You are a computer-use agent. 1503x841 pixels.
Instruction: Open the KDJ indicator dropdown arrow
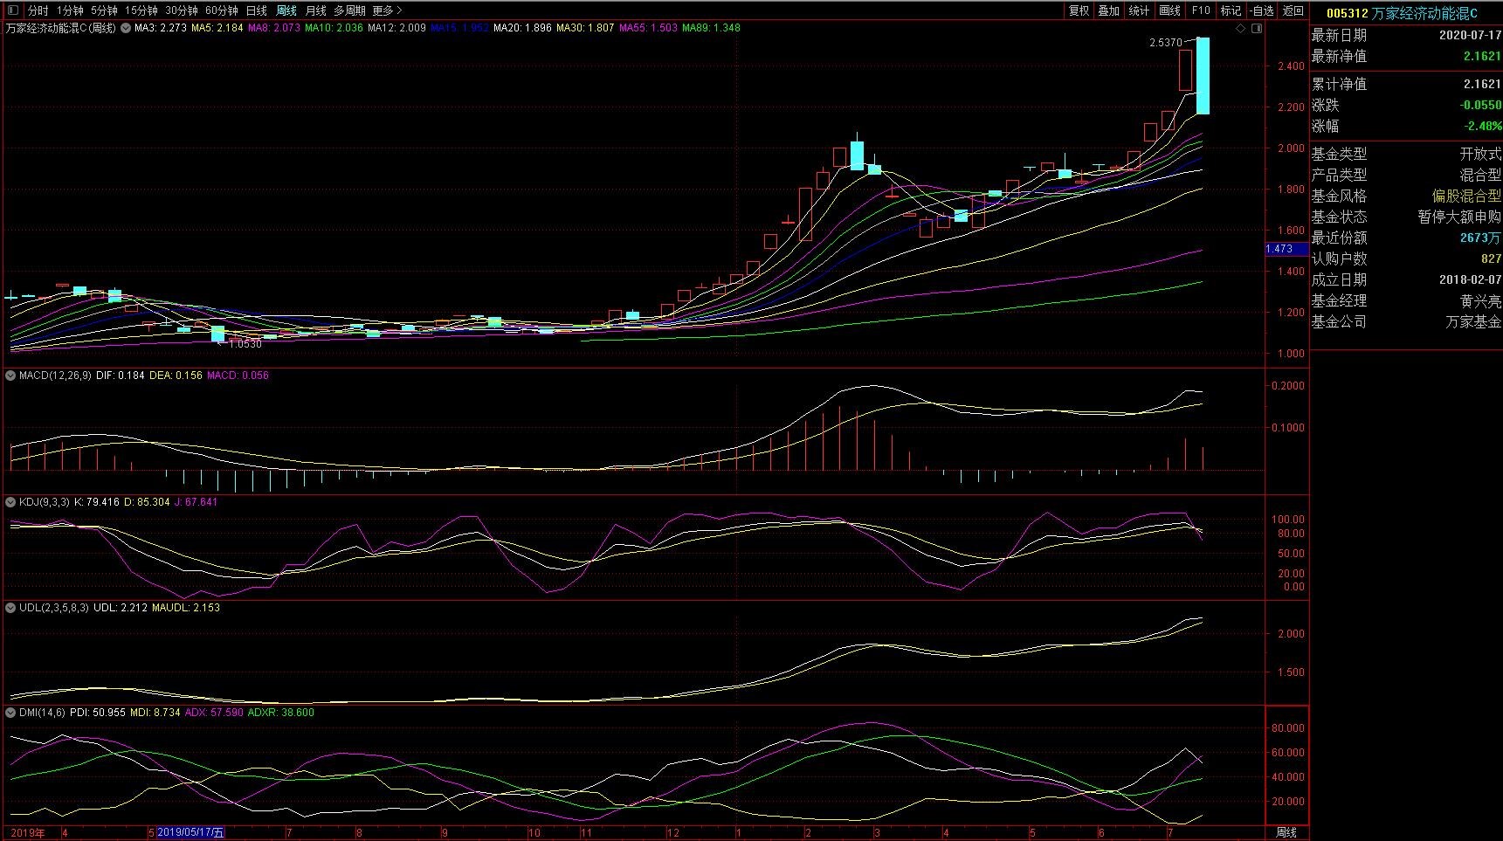pos(10,502)
